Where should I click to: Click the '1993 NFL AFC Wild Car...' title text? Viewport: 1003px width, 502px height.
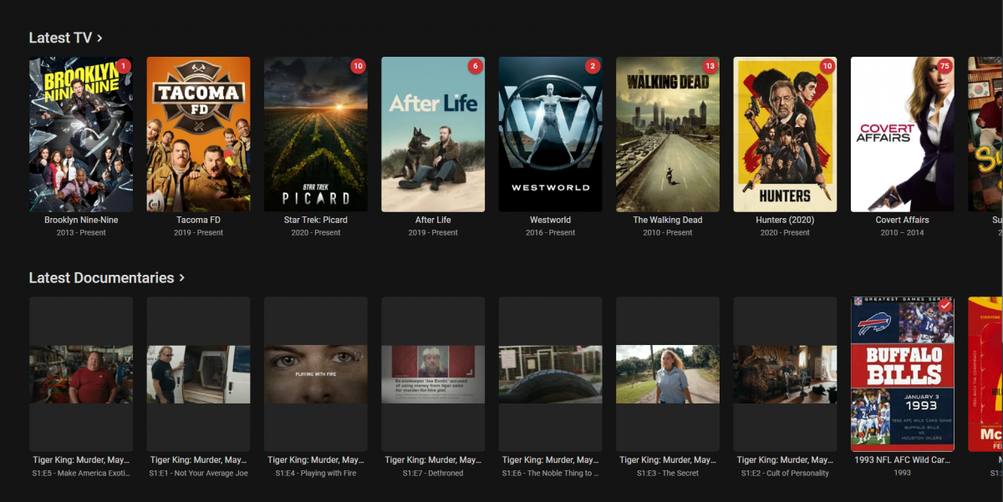903,460
